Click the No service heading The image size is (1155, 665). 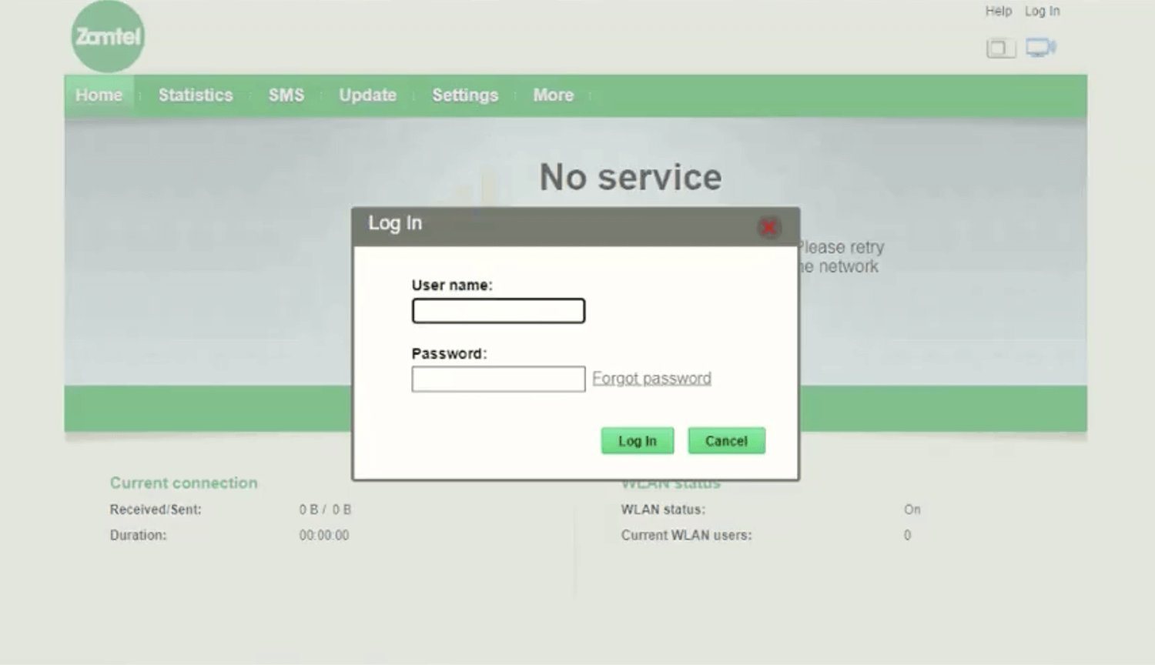(x=630, y=178)
